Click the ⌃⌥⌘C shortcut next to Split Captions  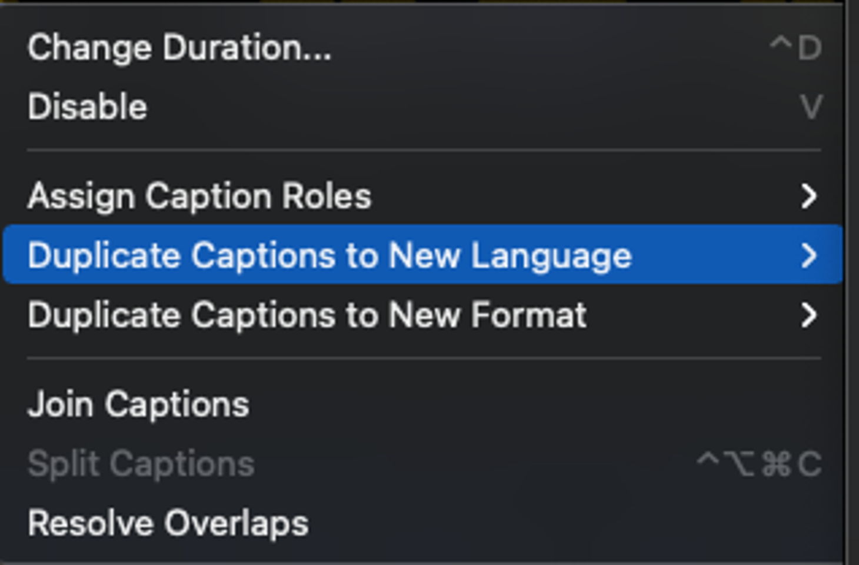point(759,464)
